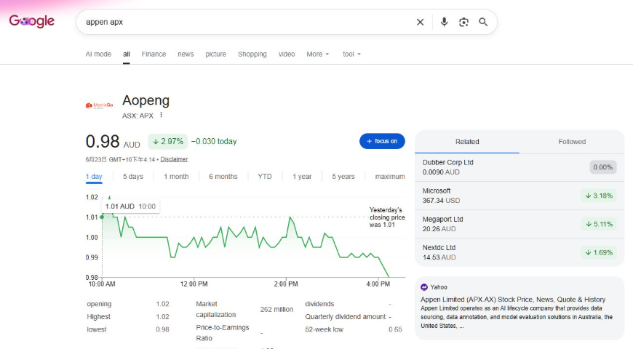The height and width of the screenshot is (349, 633).
Task: Open Dubber Corp Ltd stock row
Action: point(519,167)
